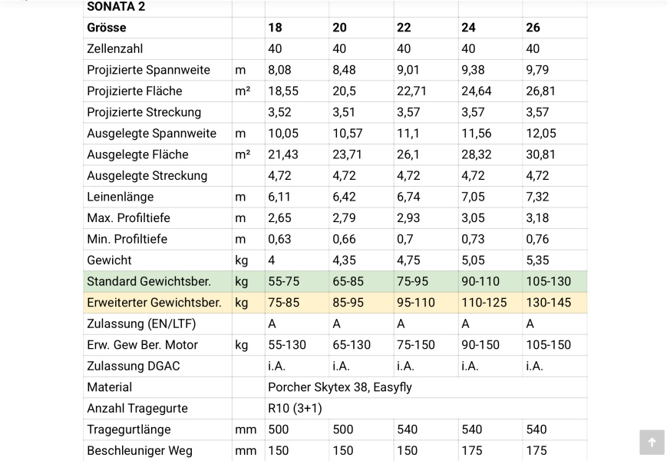Click extended weight range "95-110"

point(416,303)
